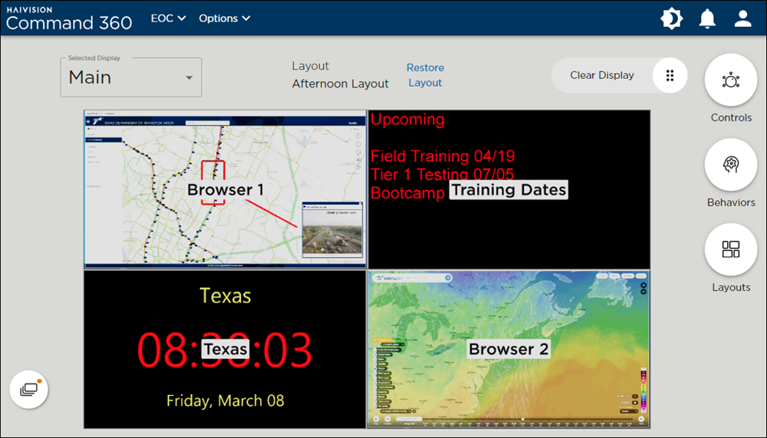Select the Browser 1 map tile
This screenshot has width=767, height=438.
point(225,189)
